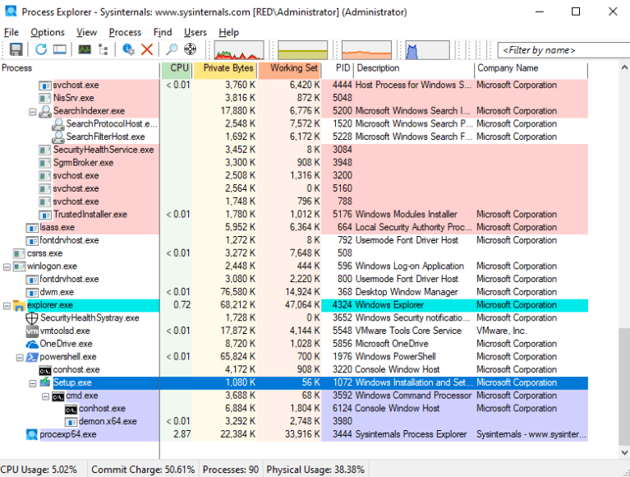
Task: Open the Process menu
Action: point(125,32)
